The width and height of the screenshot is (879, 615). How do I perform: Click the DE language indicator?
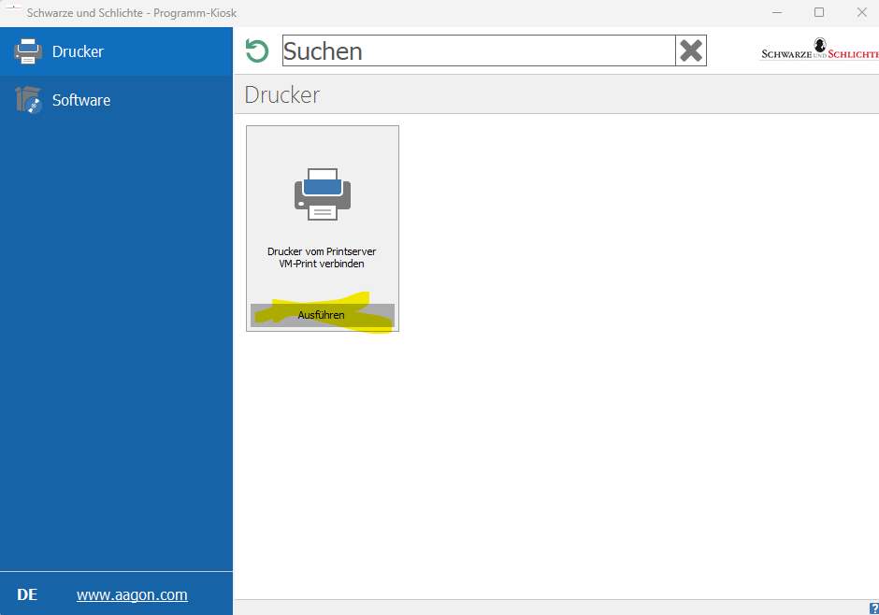27,594
